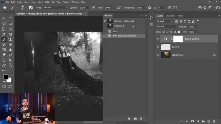The width and height of the screenshot is (221, 124).
Task: Switch to the Paths tab
Action: (x=180, y=16)
